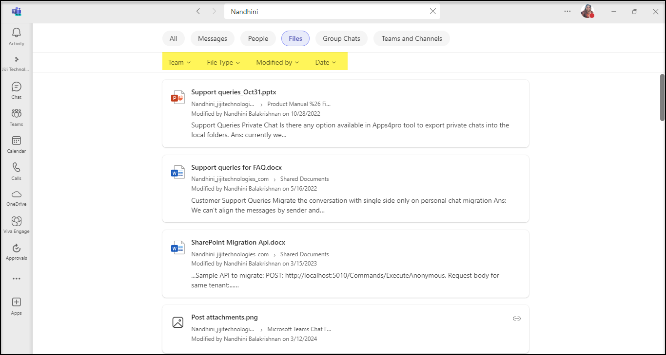Open OneDrive cloud icon in sidebar
This screenshot has width=666, height=355.
click(16, 195)
